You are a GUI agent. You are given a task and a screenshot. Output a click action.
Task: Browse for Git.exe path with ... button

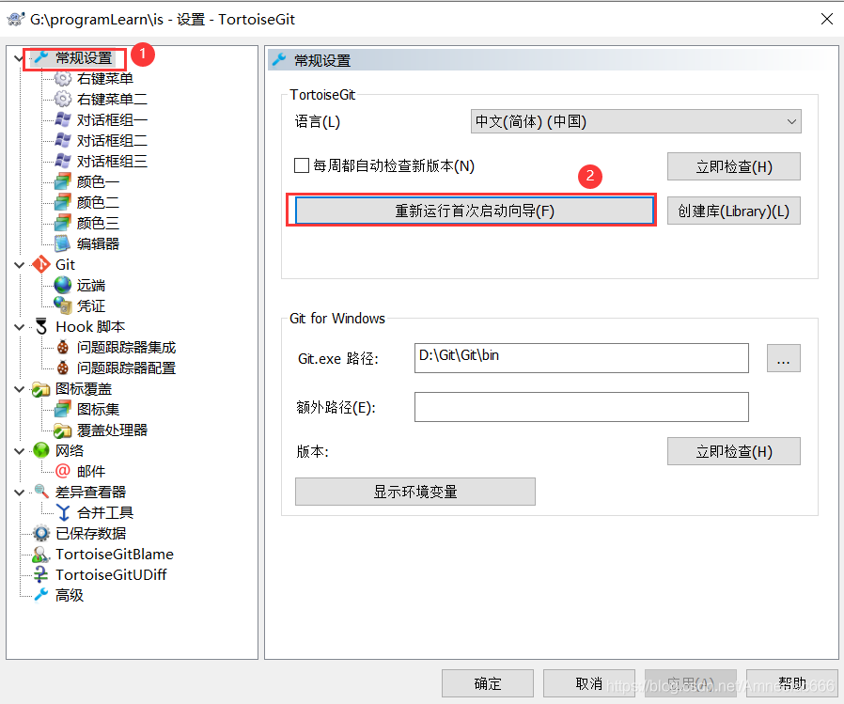pos(783,358)
